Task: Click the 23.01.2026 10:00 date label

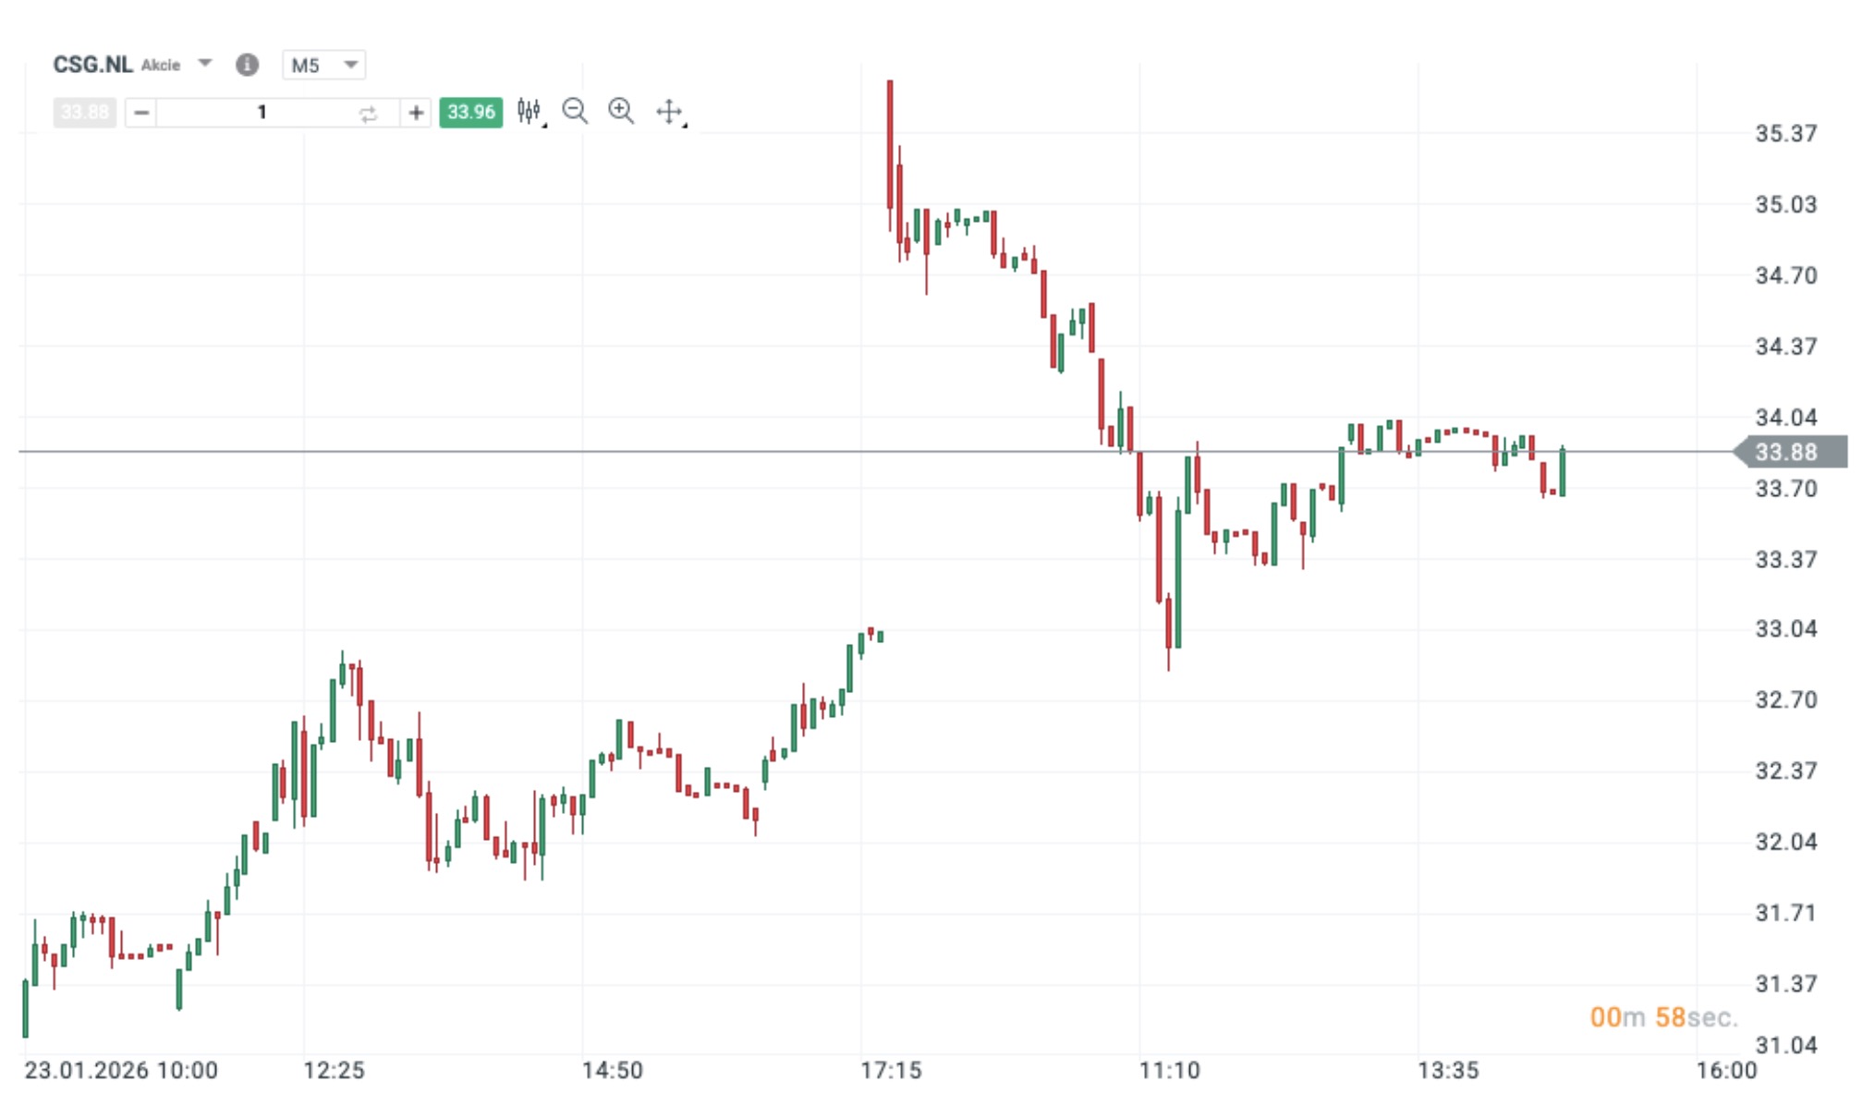Action: point(121,1071)
